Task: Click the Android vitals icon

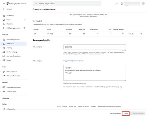Action: pyautogui.click(x=4, y=91)
